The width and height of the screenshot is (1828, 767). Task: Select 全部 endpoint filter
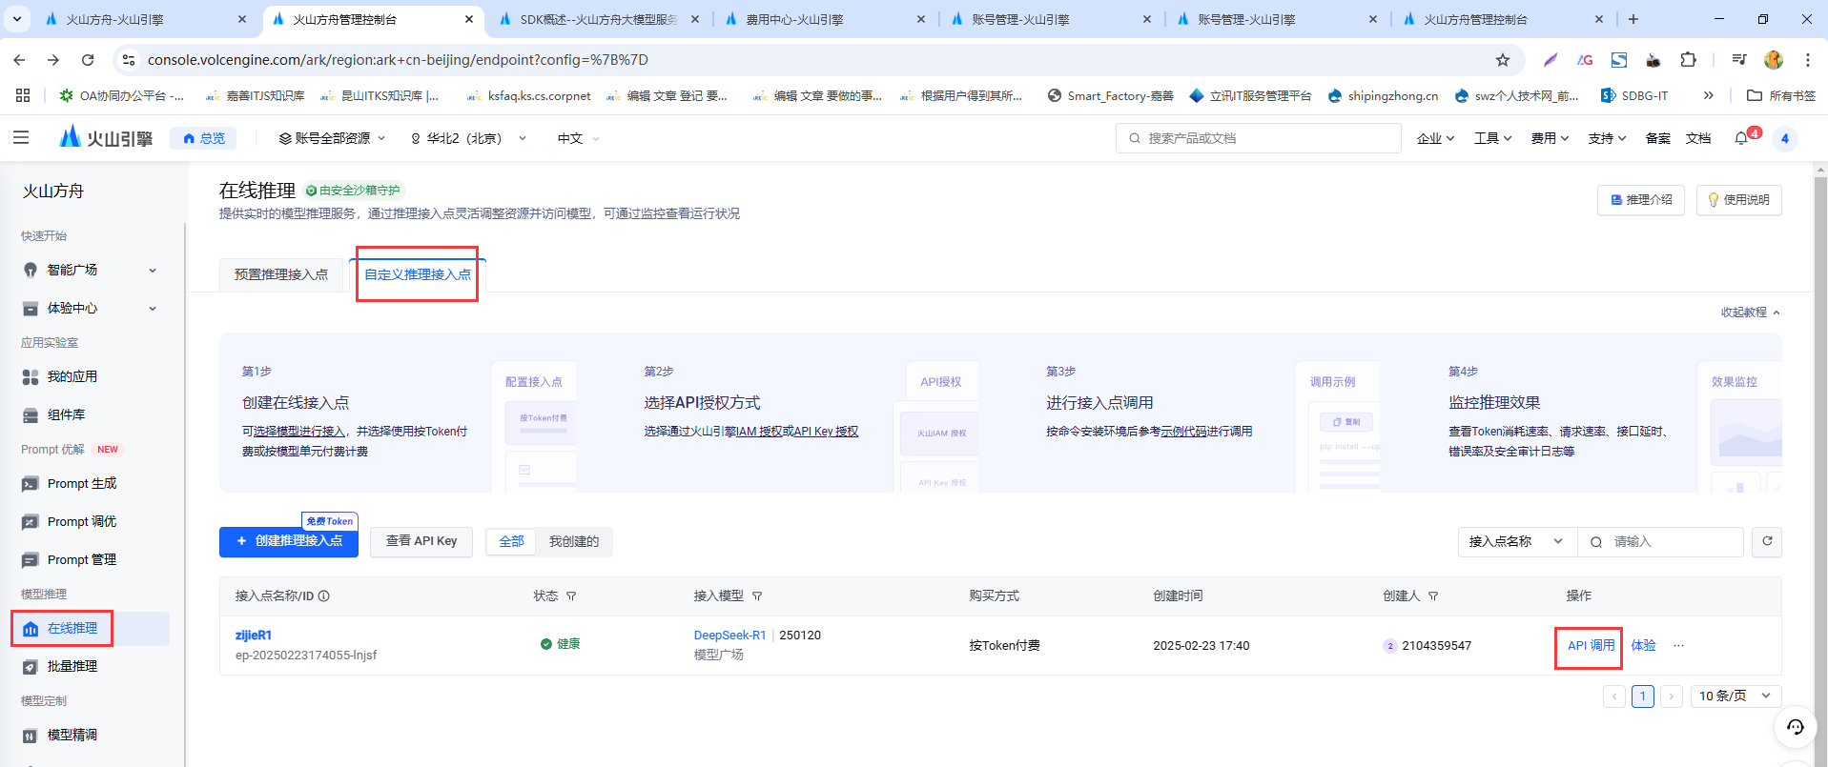(511, 541)
